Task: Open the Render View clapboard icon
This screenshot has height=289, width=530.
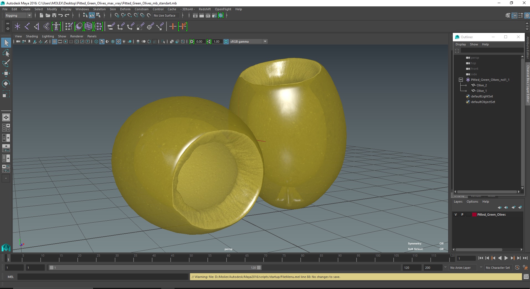Action: [195, 16]
